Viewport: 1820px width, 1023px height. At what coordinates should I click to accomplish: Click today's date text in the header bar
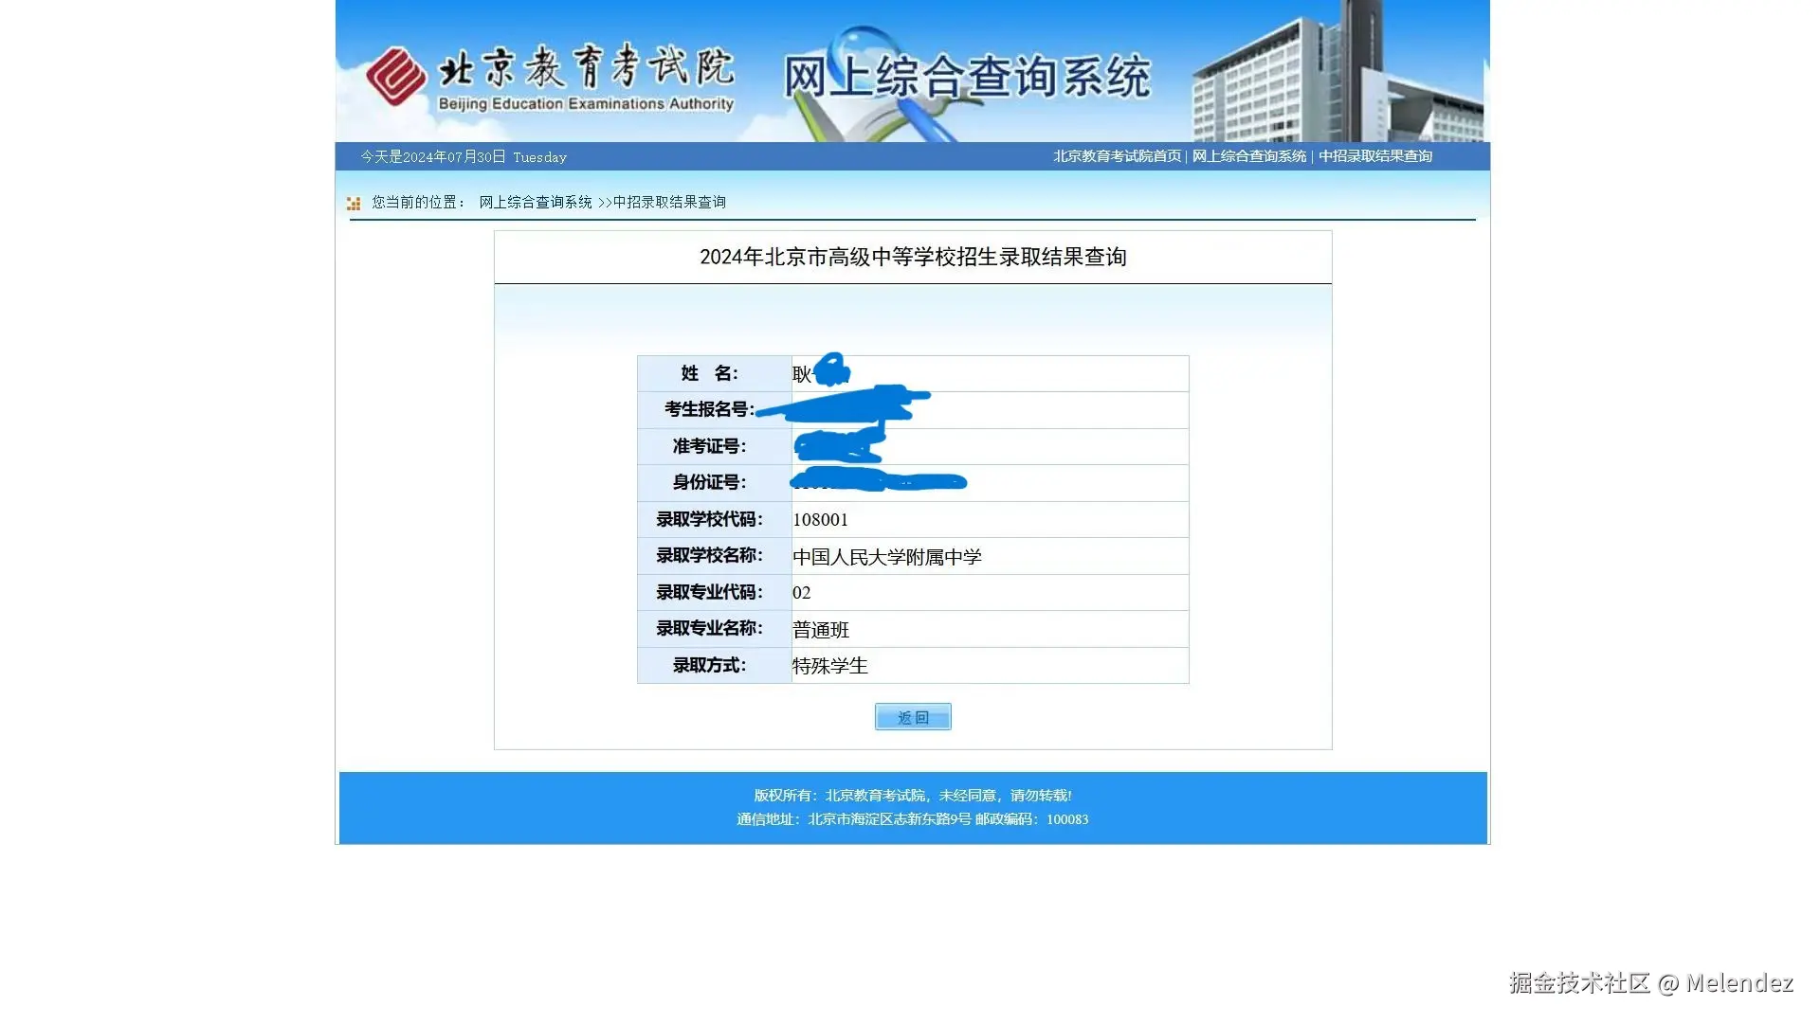tap(463, 157)
